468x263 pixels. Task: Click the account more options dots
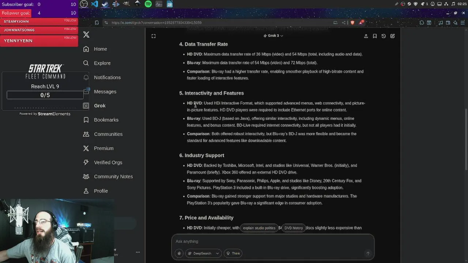(x=138, y=252)
